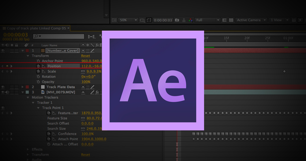
Task: Open the 1 View layout dropdown
Action: pos(279,20)
